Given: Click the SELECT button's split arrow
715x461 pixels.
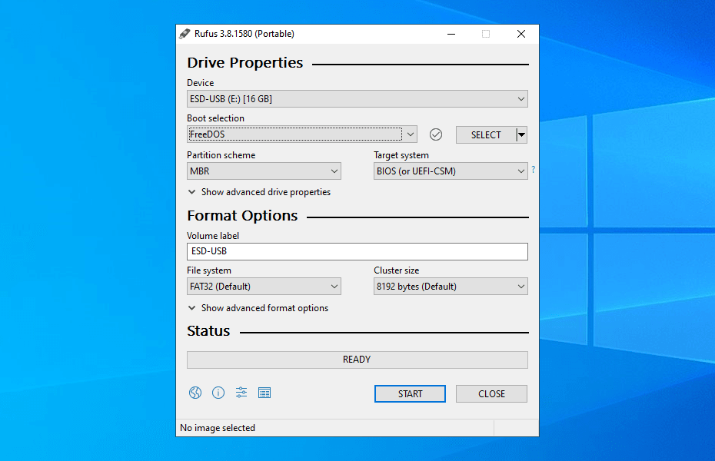Looking at the screenshot, I should pyautogui.click(x=521, y=135).
